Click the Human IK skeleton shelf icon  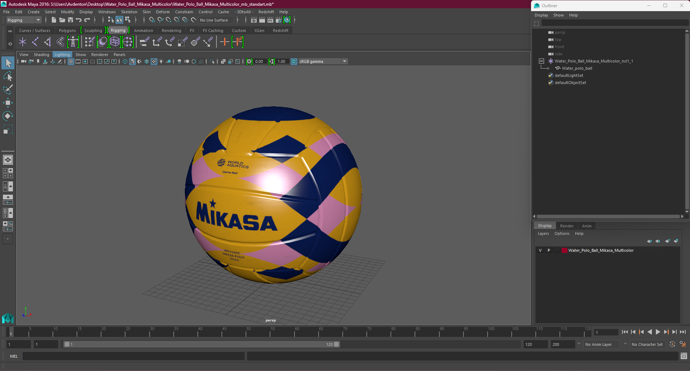(73, 42)
